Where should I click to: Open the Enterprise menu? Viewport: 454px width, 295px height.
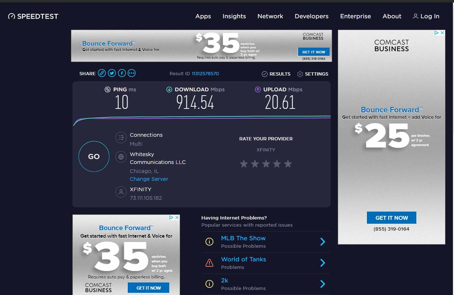click(355, 16)
